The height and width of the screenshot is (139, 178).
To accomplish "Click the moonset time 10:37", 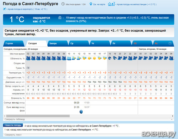I will coord(87,107).
